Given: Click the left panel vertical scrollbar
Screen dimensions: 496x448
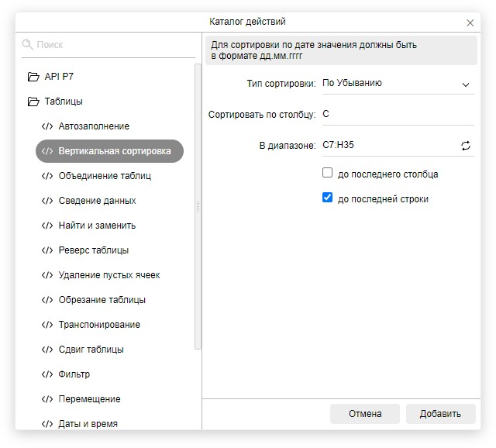Looking at the screenshot, I should [x=198, y=209].
